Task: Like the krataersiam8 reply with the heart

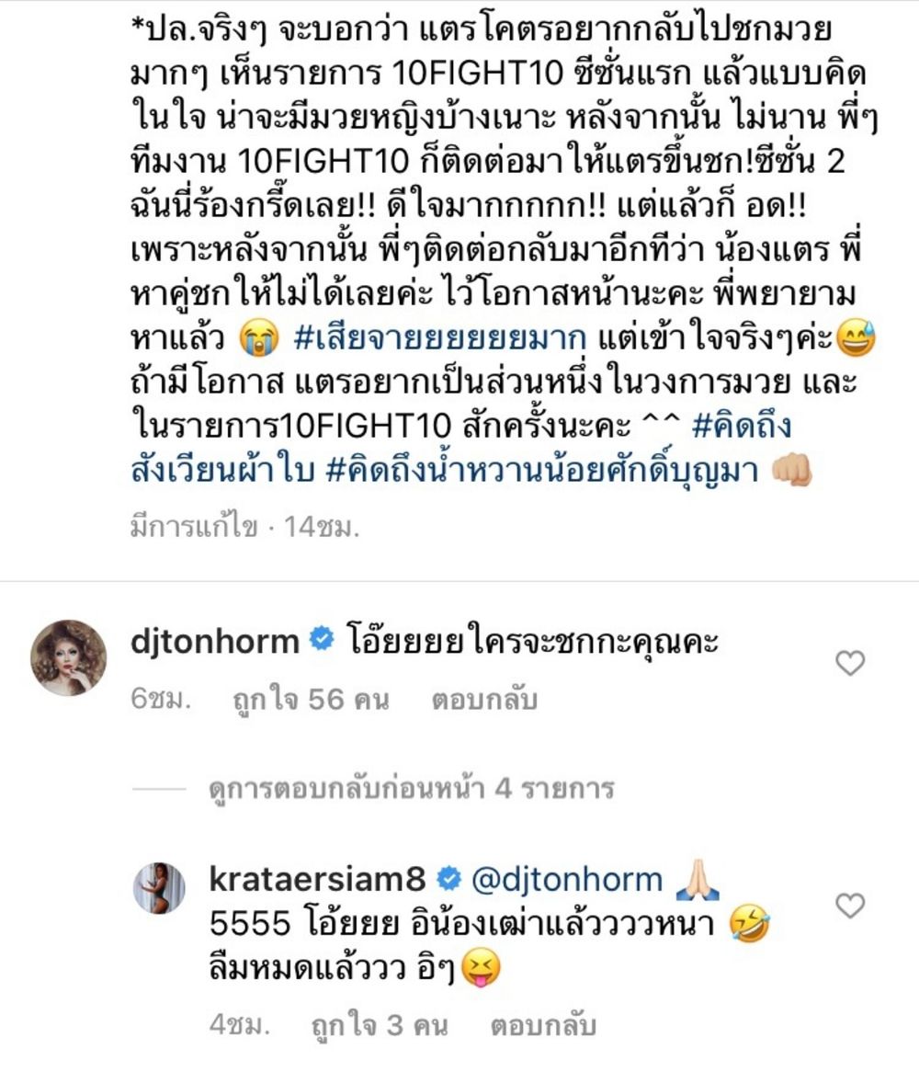Action: pos(850,906)
